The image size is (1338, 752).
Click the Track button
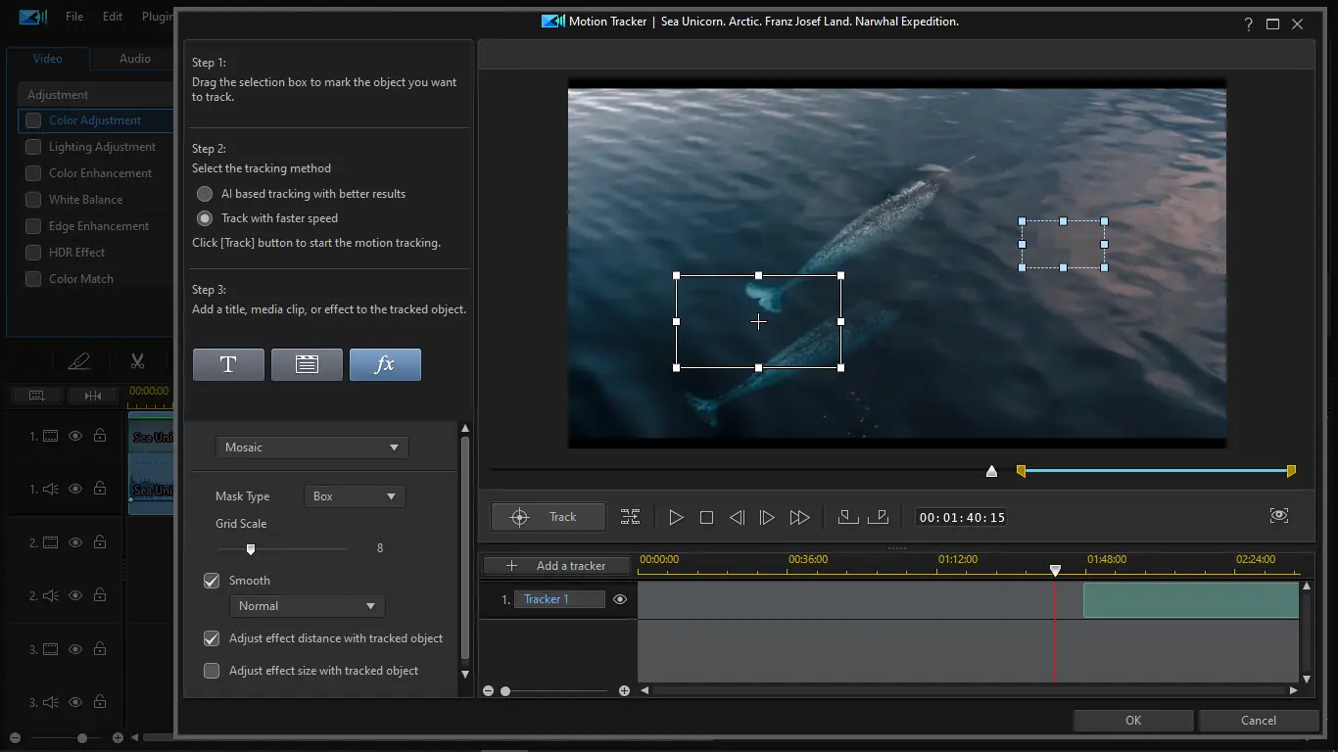pos(548,517)
